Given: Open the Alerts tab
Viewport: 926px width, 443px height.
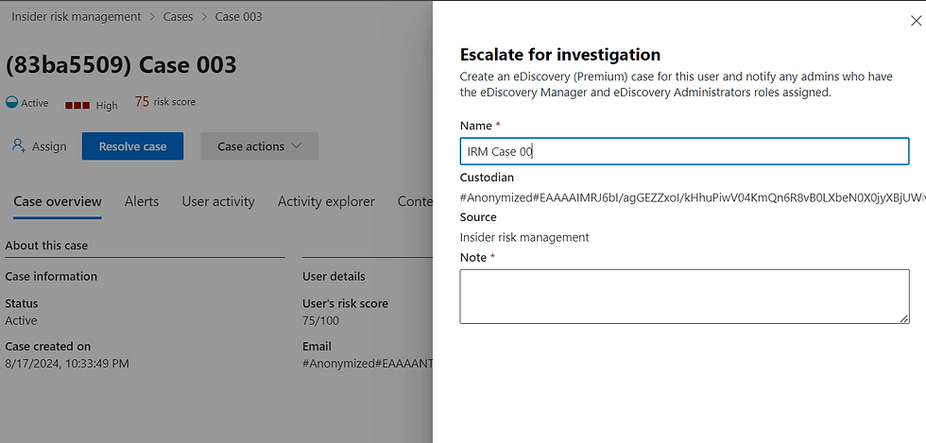Looking at the screenshot, I should [142, 201].
